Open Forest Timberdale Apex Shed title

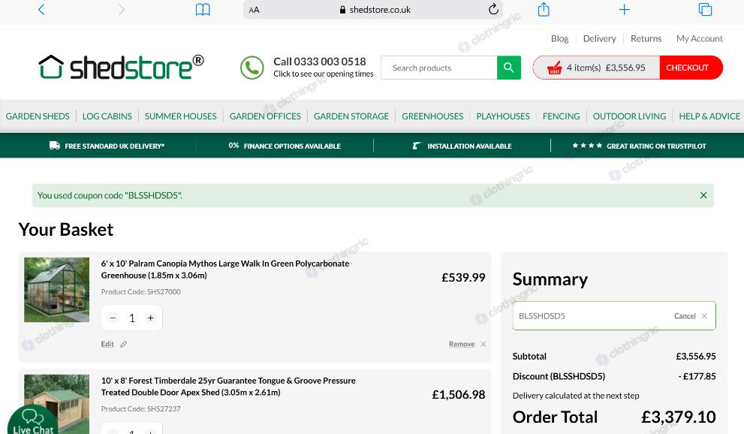coord(228,387)
